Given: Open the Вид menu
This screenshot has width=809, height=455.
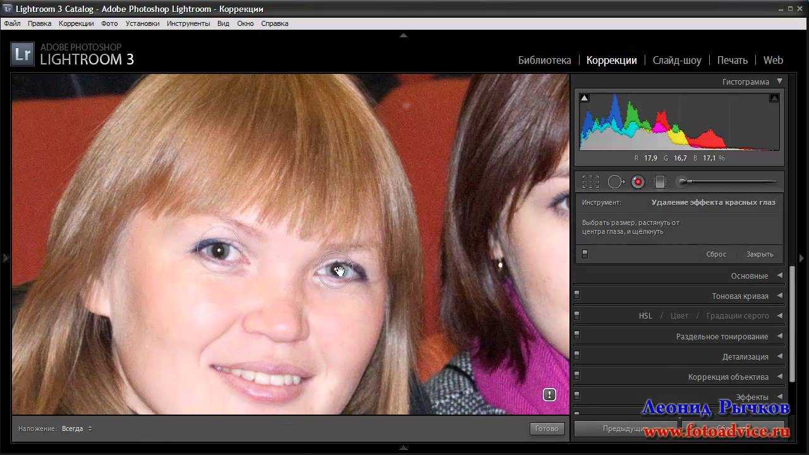Looking at the screenshot, I should (223, 23).
